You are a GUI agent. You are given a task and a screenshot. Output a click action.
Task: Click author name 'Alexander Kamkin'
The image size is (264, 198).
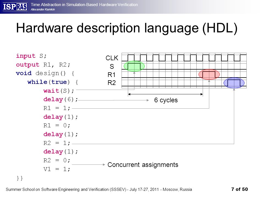coord(43,9)
